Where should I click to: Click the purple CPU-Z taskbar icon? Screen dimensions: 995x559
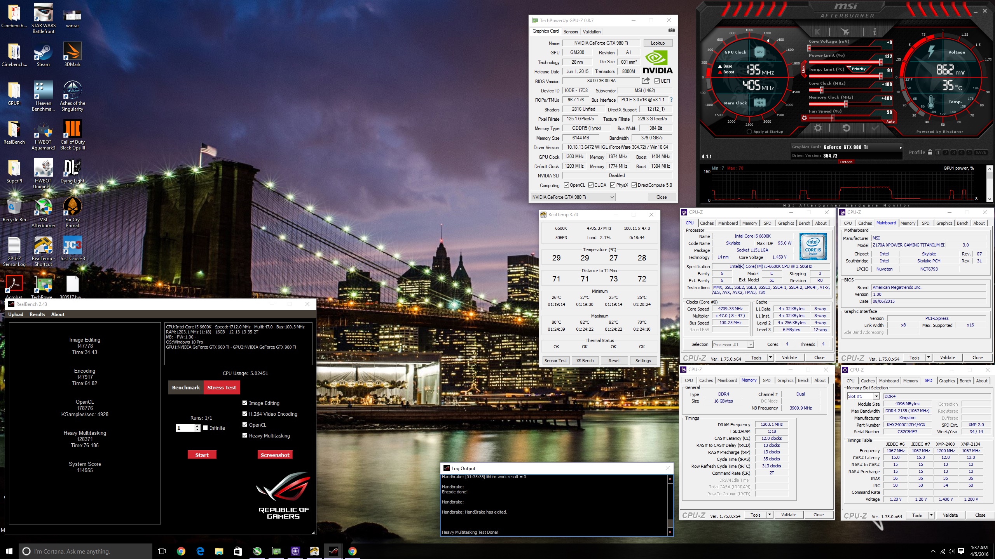[x=295, y=551]
